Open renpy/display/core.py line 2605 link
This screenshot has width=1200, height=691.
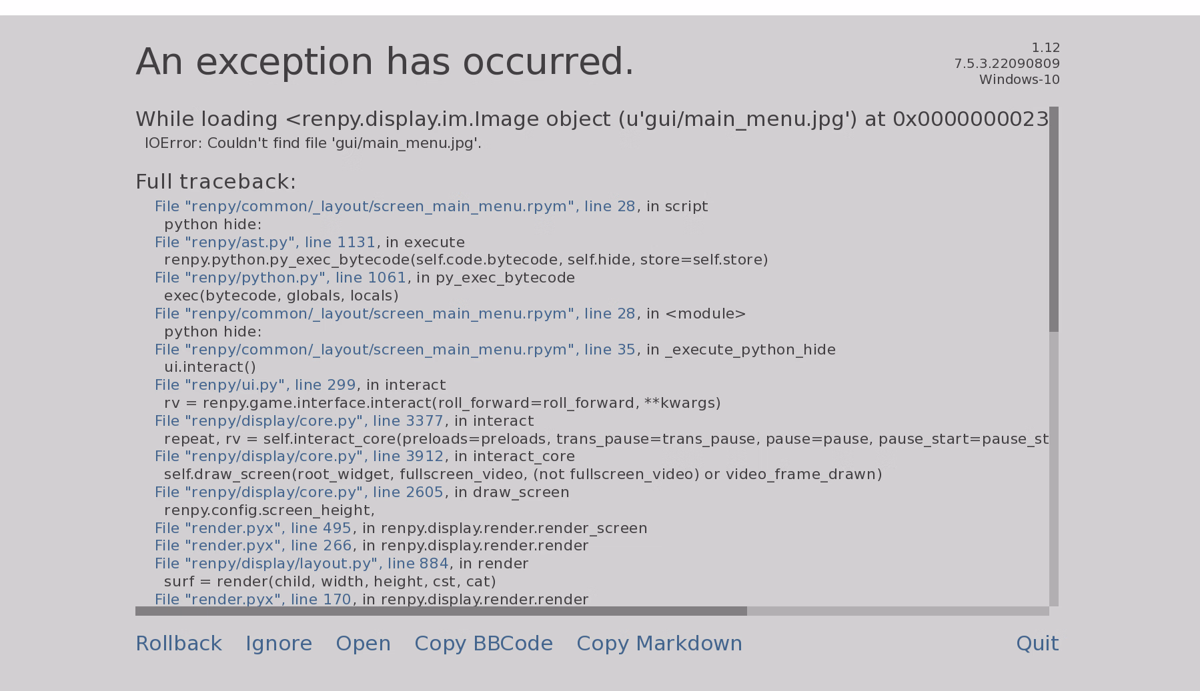coord(299,492)
